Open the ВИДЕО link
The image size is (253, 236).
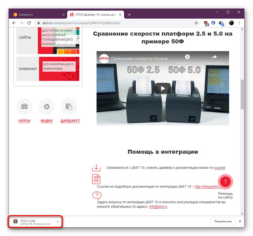[47, 121]
